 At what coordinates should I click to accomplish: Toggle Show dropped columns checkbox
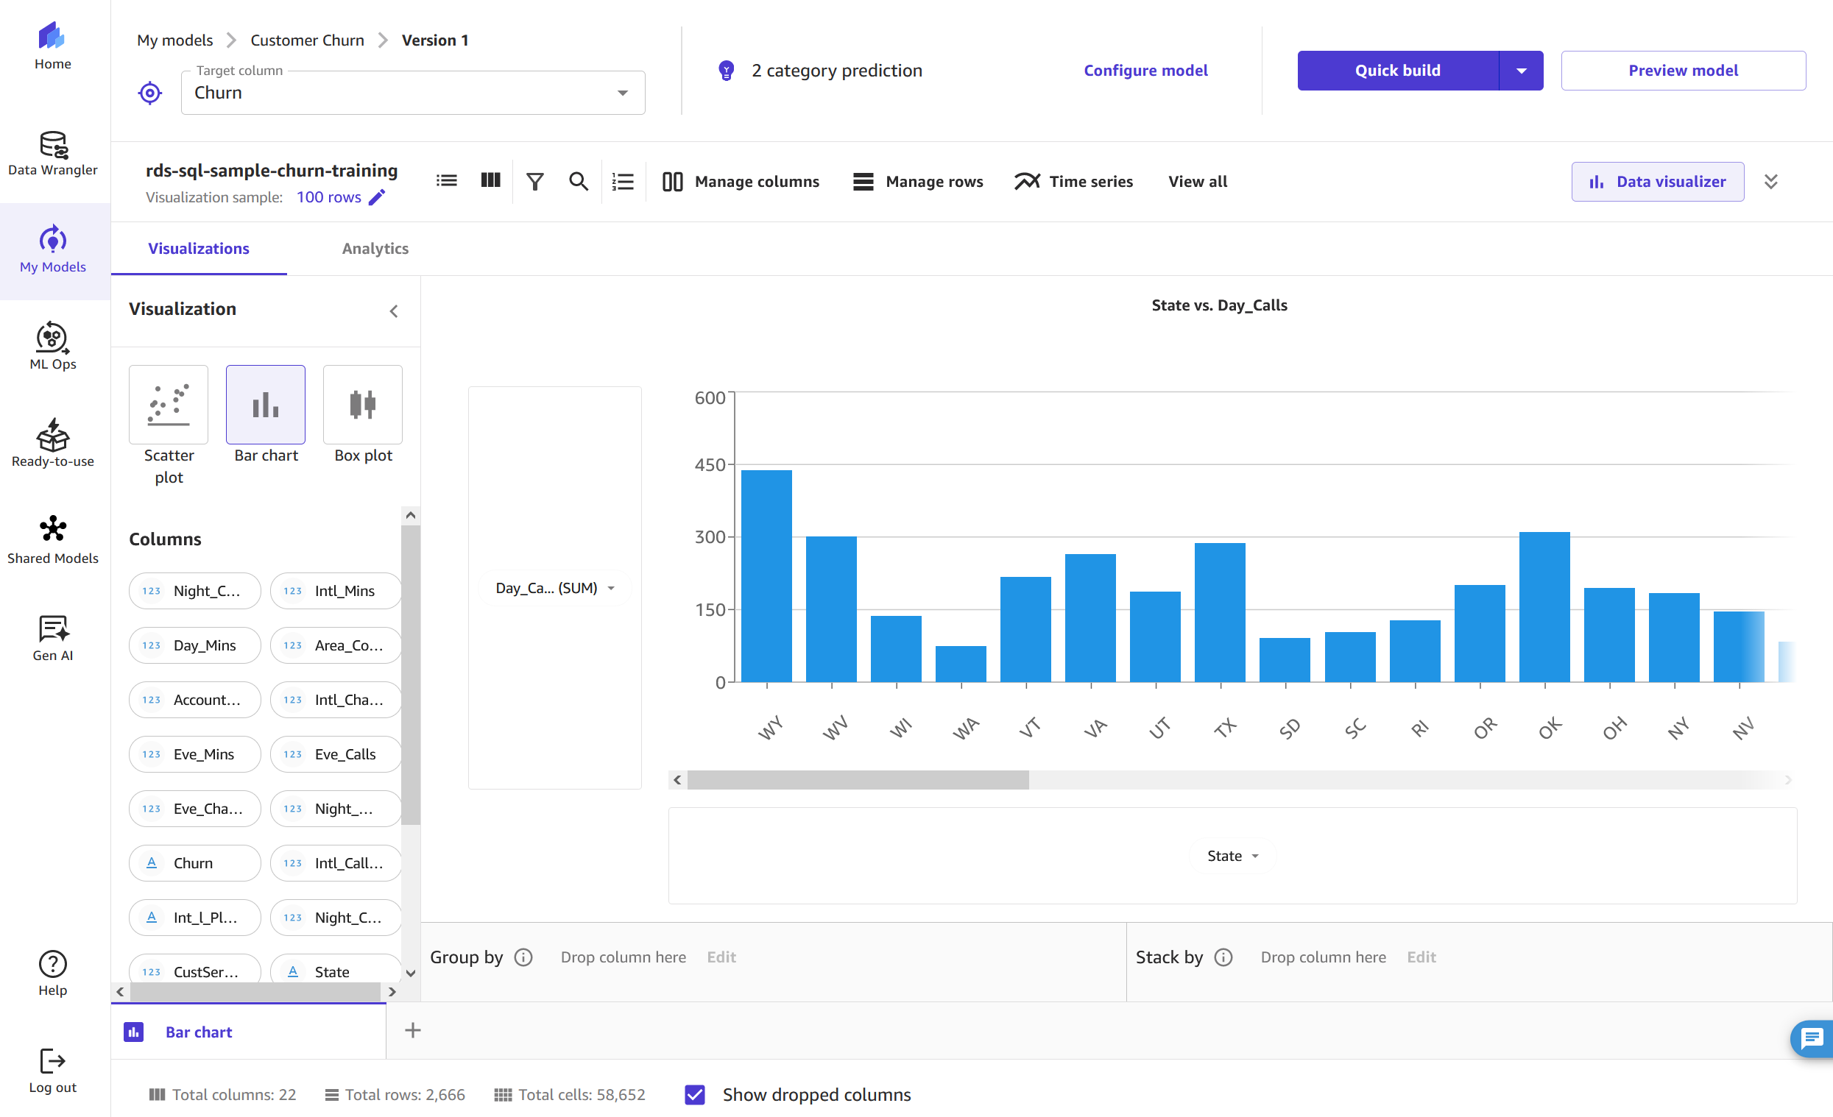tap(694, 1094)
